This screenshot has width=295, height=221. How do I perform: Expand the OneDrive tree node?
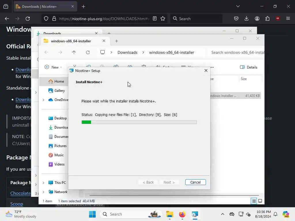44,100
